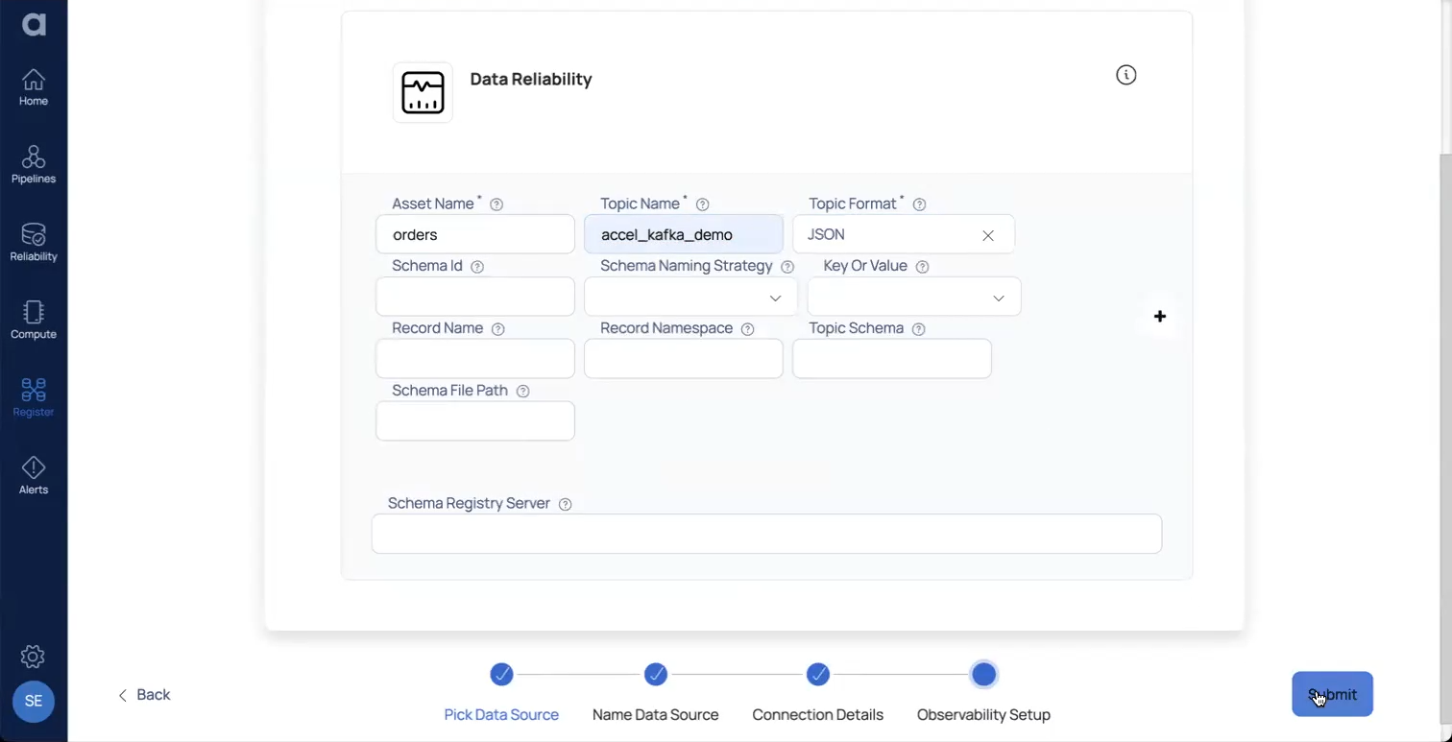Select the Register icon in the sidebar

coord(34,395)
